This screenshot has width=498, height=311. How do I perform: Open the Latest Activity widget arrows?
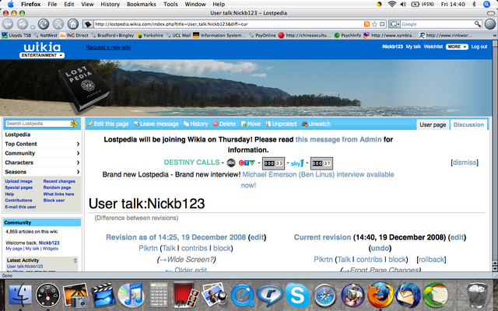[x=75, y=260]
